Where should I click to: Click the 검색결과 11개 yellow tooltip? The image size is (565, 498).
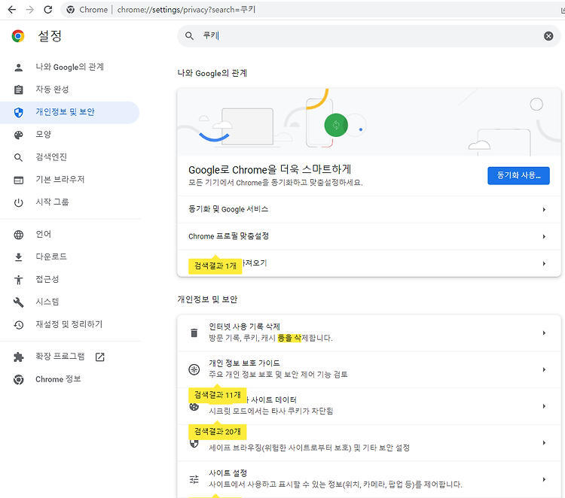point(217,395)
